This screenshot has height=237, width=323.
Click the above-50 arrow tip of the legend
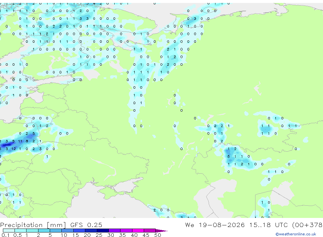pyautogui.click(x=161, y=231)
